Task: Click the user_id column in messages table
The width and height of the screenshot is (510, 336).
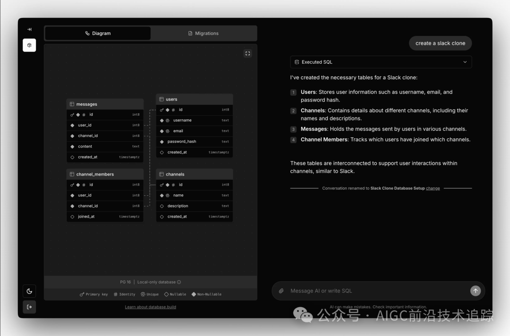Action: (x=105, y=125)
